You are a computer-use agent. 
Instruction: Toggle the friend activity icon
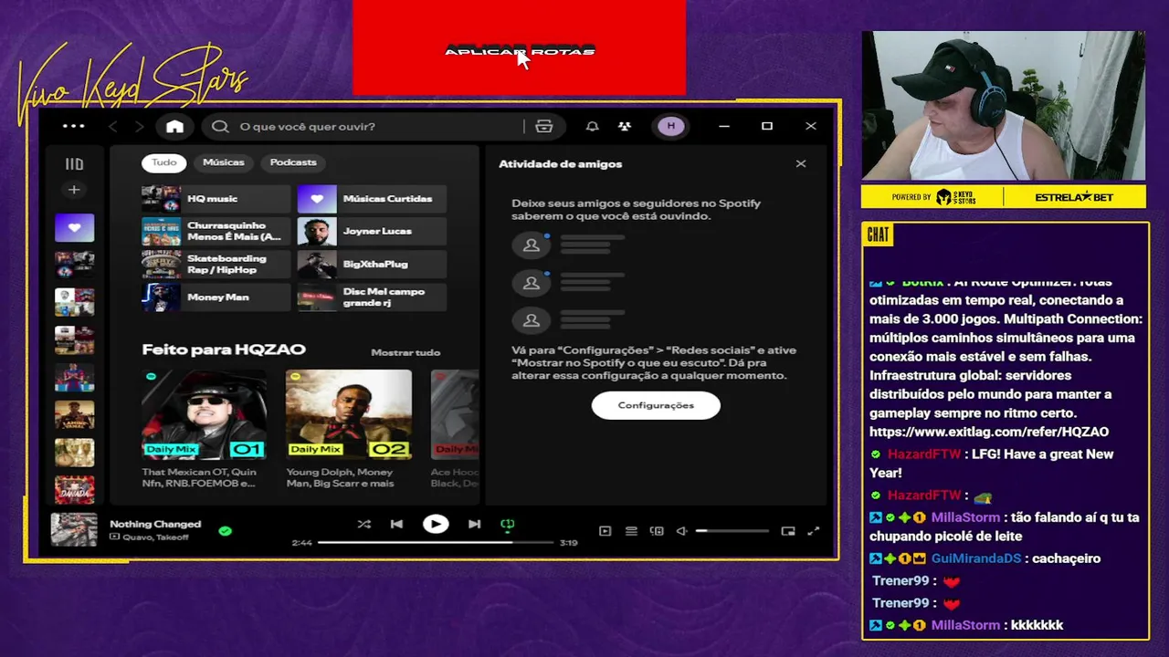[625, 127]
